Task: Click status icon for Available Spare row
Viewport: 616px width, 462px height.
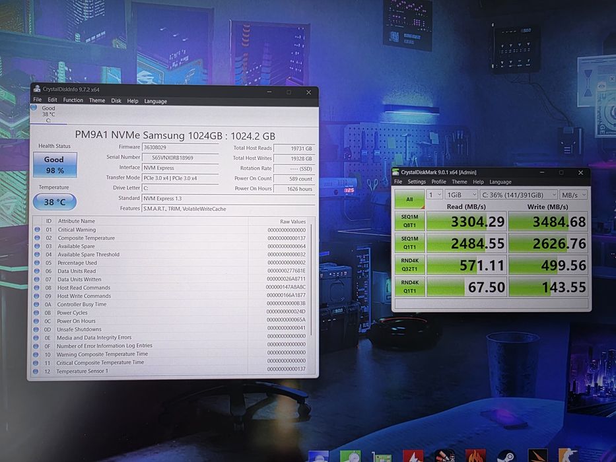Action: click(x=37, y=246)
